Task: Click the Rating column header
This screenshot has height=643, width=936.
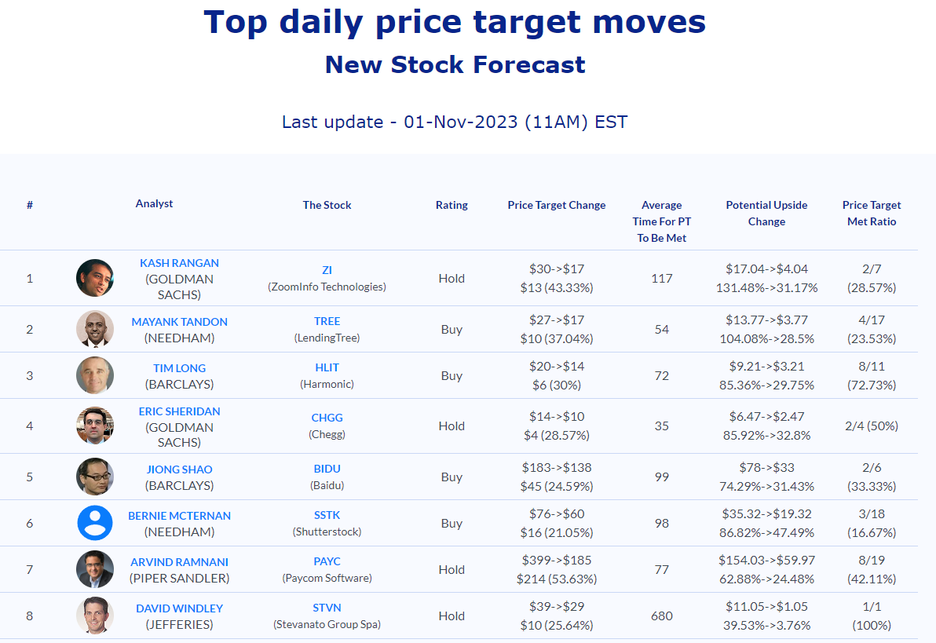Action: (452, 205)
